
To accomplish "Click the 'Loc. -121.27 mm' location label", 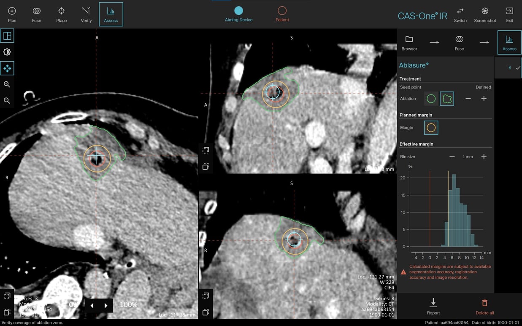I will click(376, 277).
